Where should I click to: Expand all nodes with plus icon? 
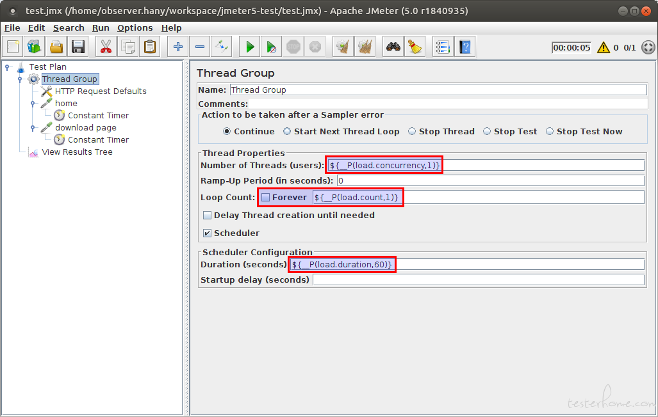click(178, 47)
